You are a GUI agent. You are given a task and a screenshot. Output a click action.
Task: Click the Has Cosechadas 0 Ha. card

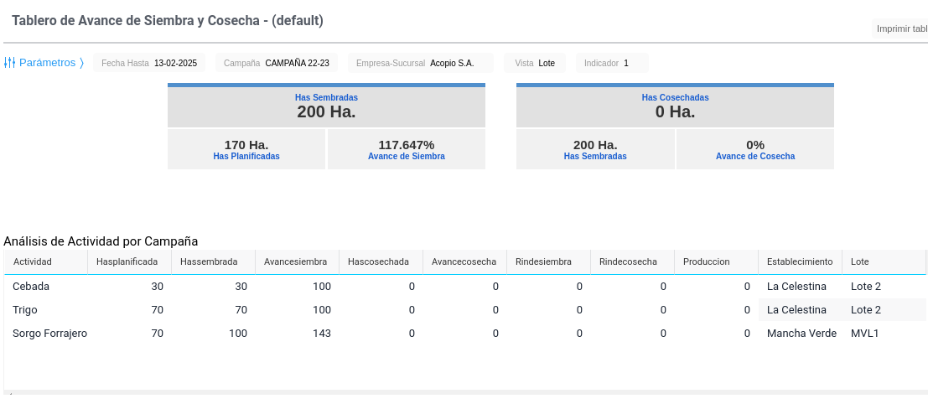[x=675, y=106]
